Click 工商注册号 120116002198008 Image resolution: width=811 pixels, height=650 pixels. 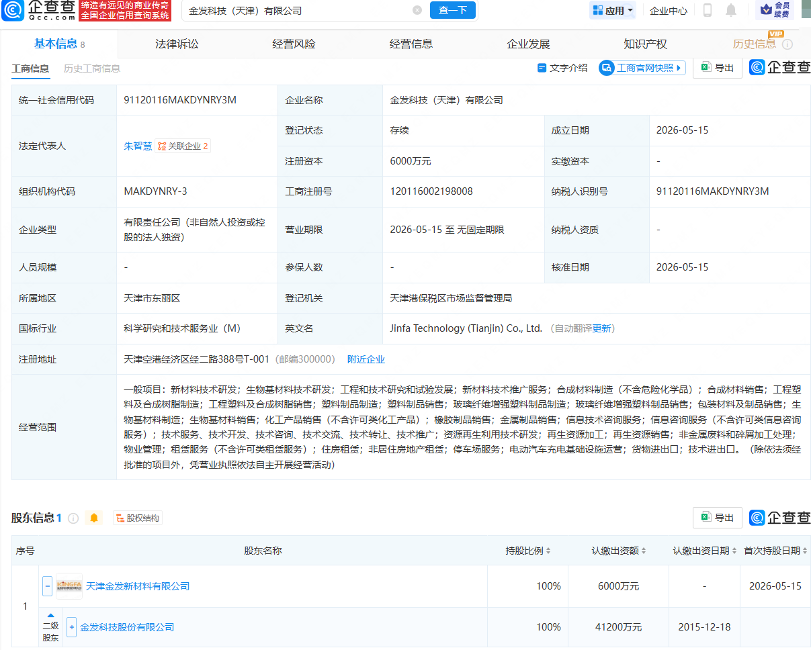pos(431,191)
